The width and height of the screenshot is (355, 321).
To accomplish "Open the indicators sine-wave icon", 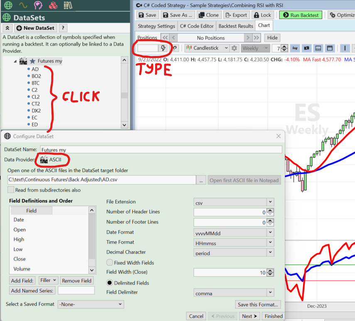I will pos(23,5).
